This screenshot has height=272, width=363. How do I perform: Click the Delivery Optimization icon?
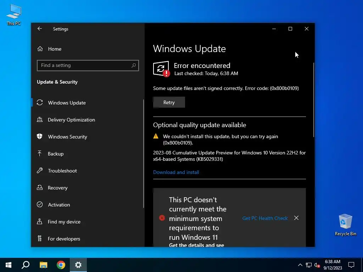click(40, 120)
